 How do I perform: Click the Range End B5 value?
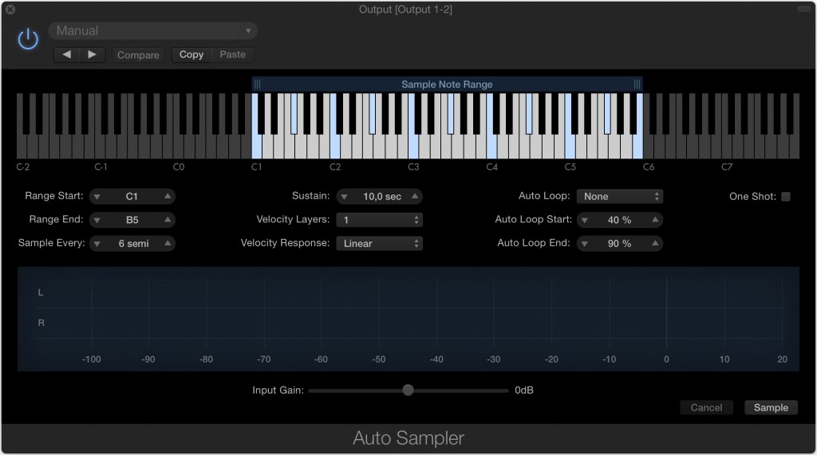pyautogui.click(x=132, y=220)
